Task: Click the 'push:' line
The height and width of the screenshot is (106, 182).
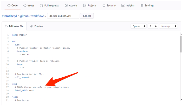Action: click(x=17, y=45)
